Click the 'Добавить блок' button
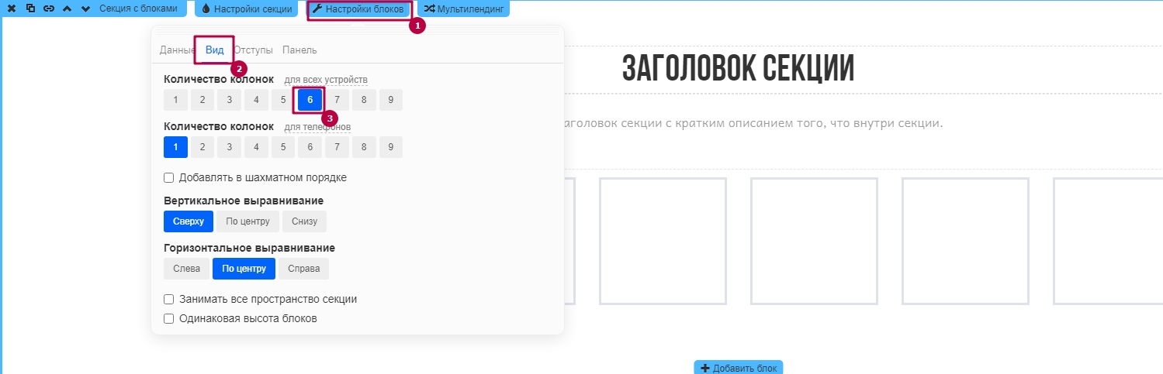1163x374 pixels. [x=739, y=368]
